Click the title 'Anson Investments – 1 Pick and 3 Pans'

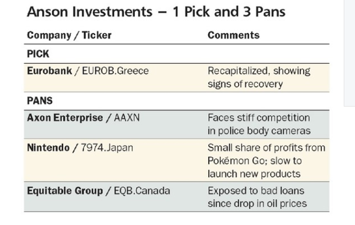(x=156, y=12)
